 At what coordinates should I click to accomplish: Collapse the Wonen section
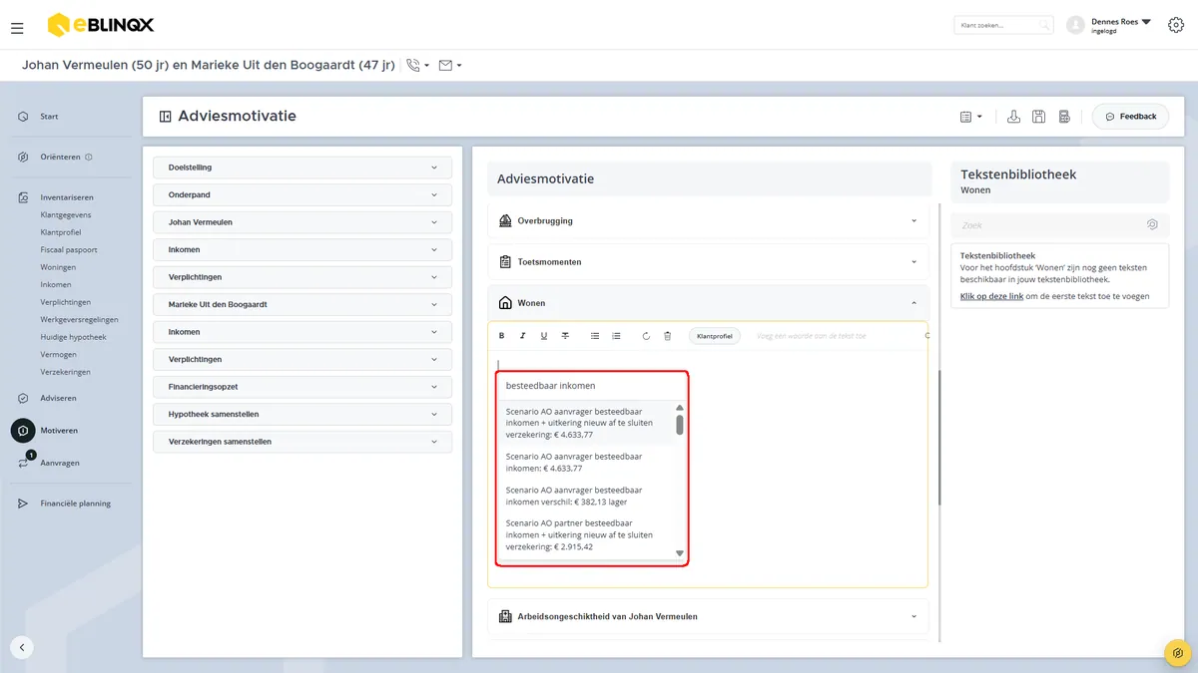[x=708, y=302]
